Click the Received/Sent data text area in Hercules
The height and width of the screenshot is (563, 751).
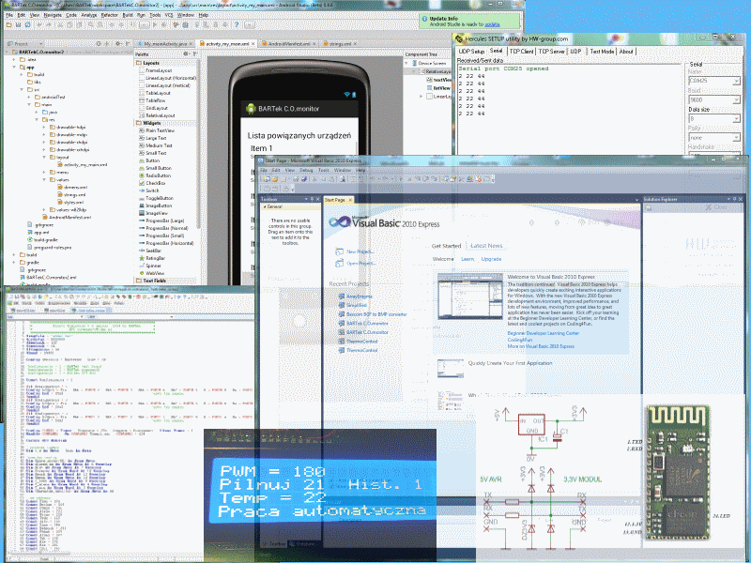(x=569, y=109)
